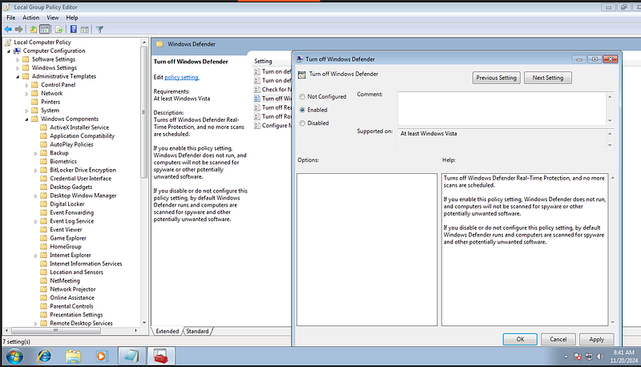The height and width of the screenshot is (367, 641).
Task: Click the Apply button
Action: coord(596,339)
